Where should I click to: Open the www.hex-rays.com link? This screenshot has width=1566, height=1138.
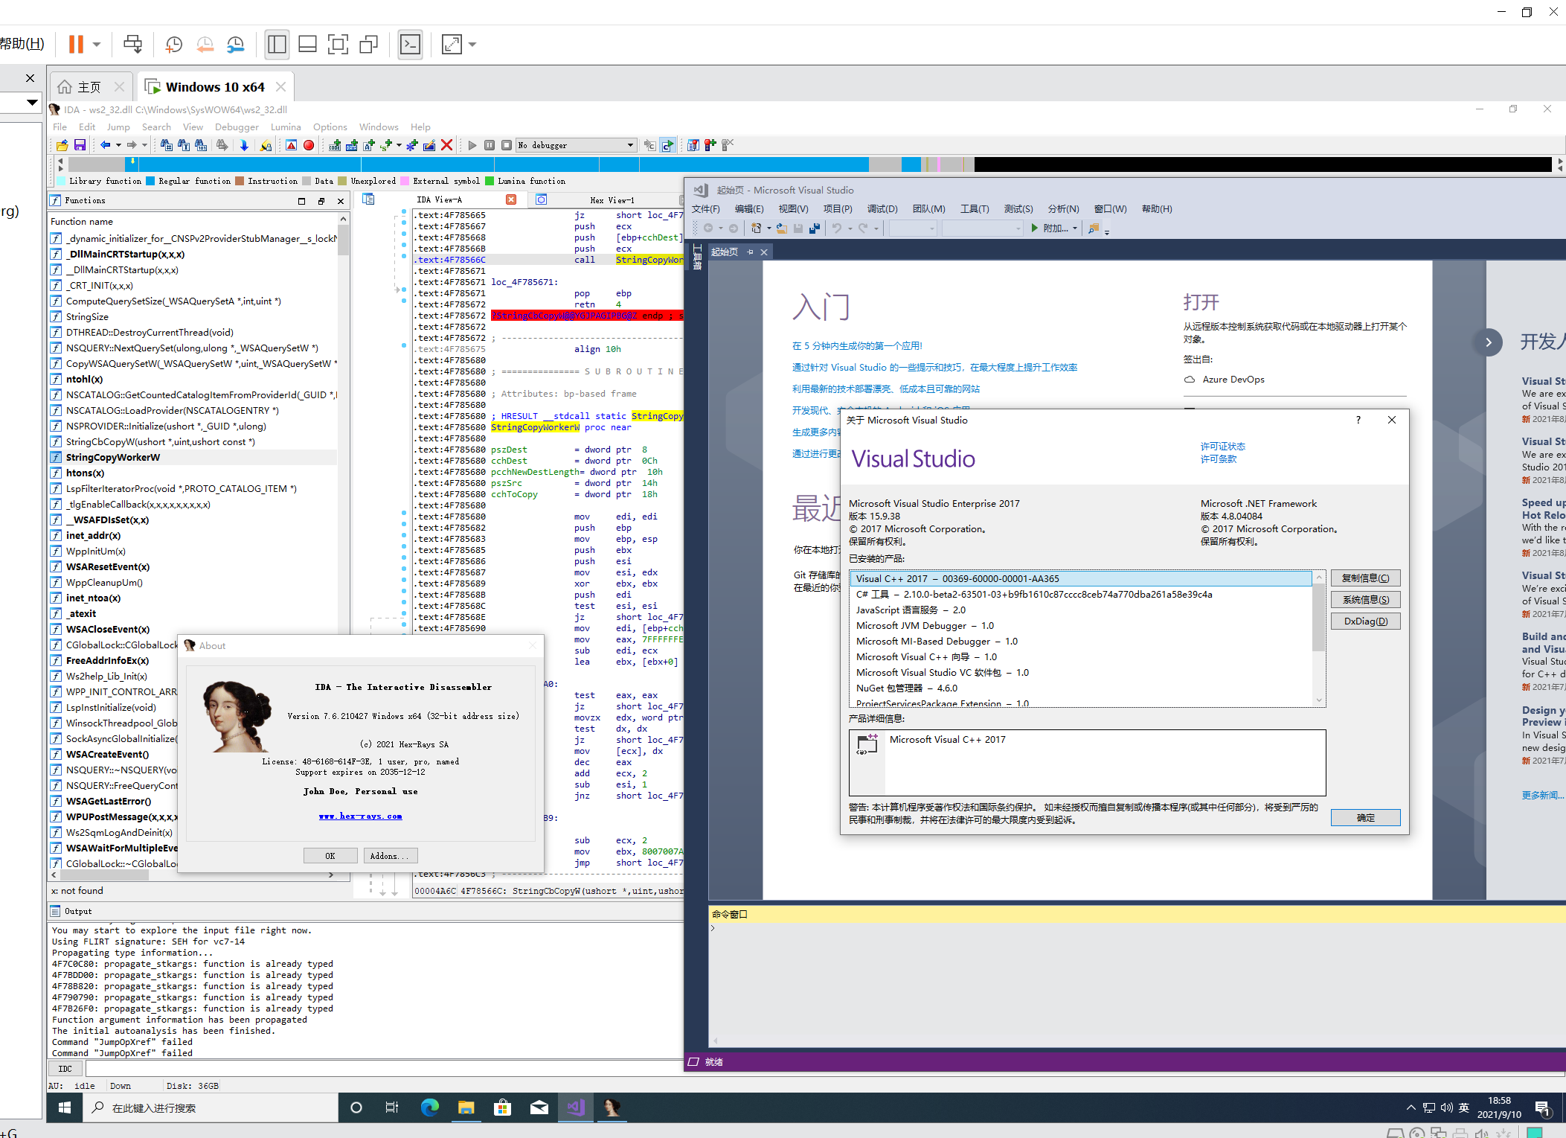pyautogui.click(x=360, y=816)
